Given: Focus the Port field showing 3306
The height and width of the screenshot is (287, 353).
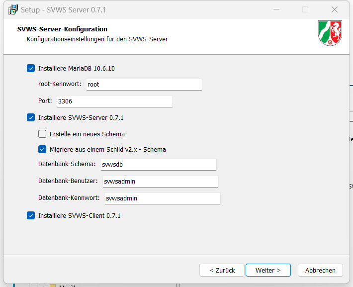Looking at the screenshot, I should (x=115, y=101).
